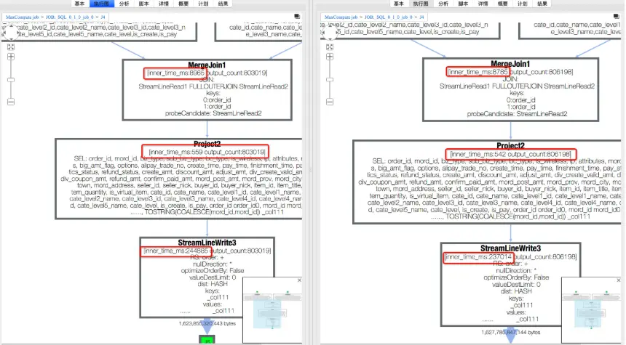Viewport: 626px width, 345px height.
Task: Click fit-to-screen icon in left panel
Action: [x=11, y=46]
